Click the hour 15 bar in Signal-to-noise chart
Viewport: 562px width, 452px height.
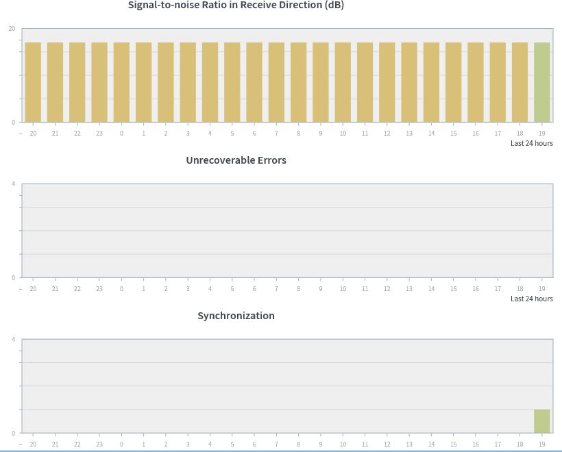click(x=453, y=82)
